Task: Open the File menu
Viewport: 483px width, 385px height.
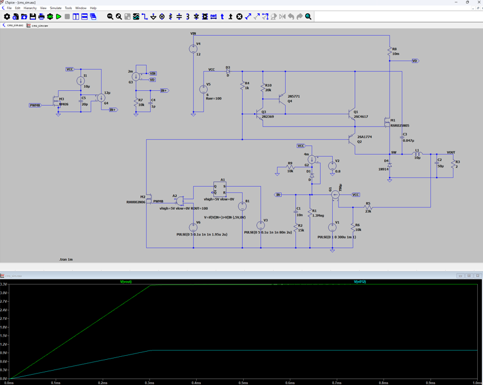Action: 9,8
